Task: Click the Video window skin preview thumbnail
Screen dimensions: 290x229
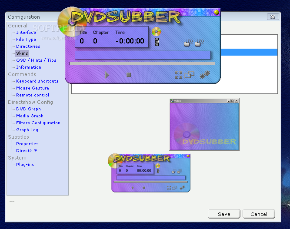Action: pos(204,124)
